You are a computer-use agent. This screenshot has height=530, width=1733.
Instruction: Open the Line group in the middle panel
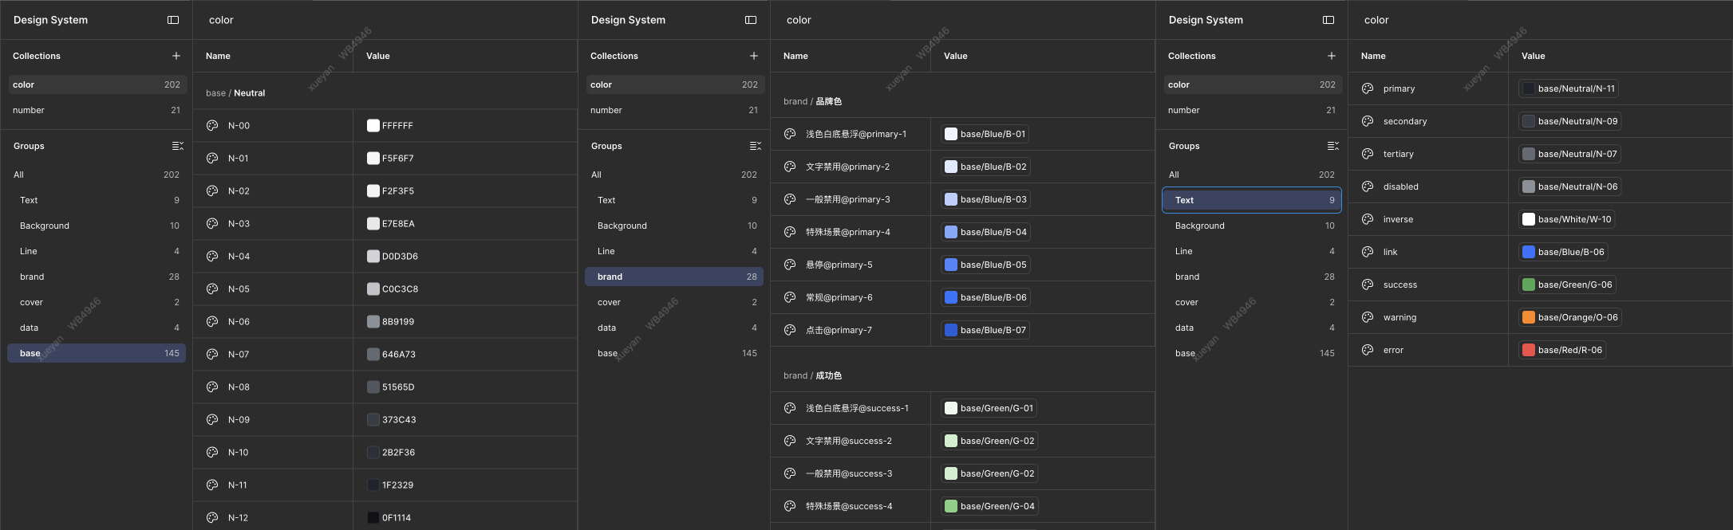pyautogui.click(x=674, y=251)
